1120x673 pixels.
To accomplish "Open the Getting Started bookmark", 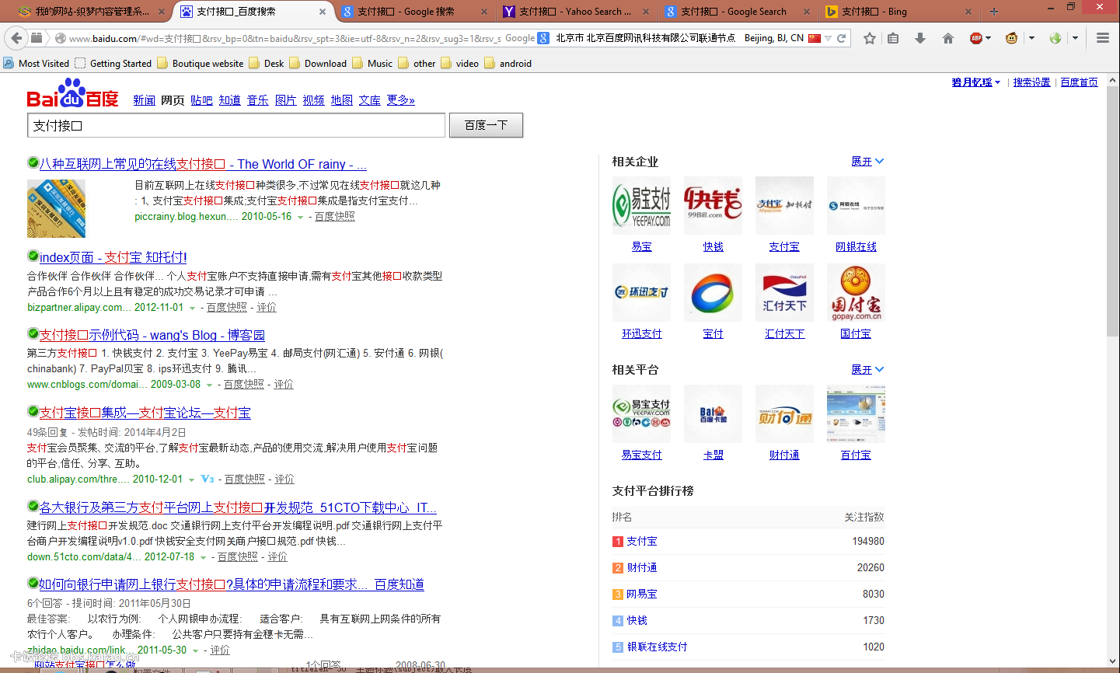I will pyautogui.click(x=113, y=64).
